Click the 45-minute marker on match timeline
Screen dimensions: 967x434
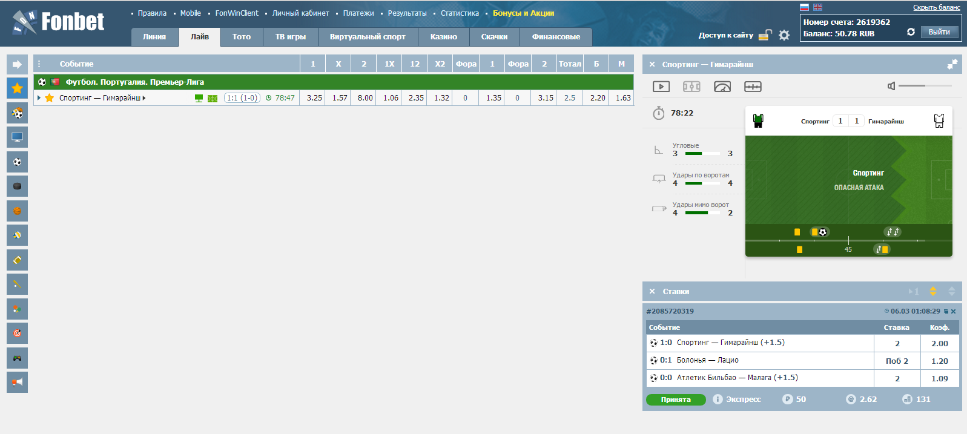click(848, 249)
